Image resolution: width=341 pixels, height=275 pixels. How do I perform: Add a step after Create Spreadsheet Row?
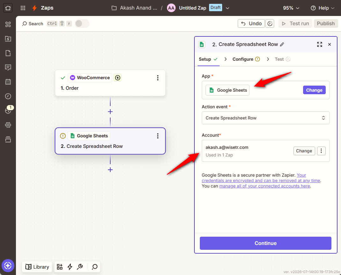110,170
